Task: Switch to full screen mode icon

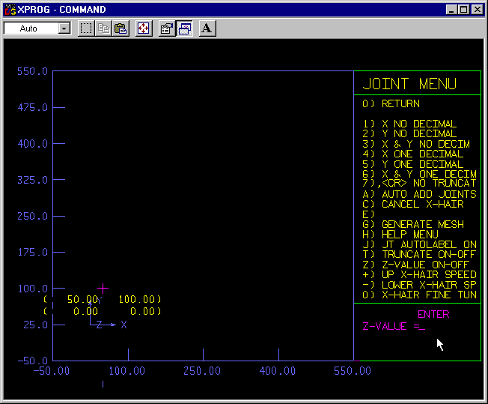Action: pyautogui.click(x=144, y=28)
